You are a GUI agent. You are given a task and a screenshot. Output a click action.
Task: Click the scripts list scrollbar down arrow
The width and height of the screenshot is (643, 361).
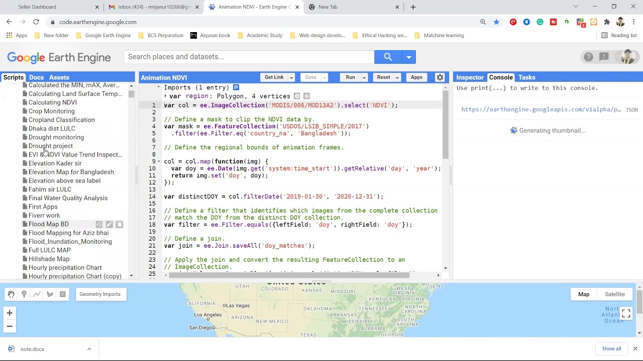(132, 276)
